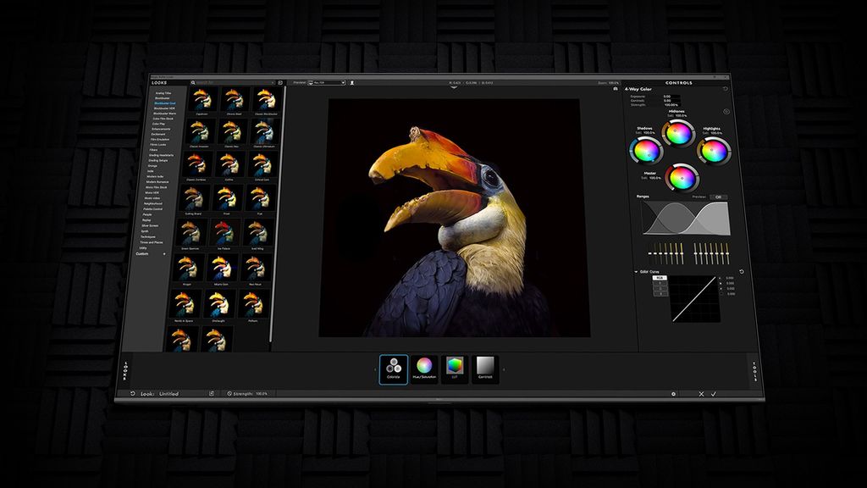Select the RGB curve channel button
This screenshot has height=488, width=867.
click(661, 278)
